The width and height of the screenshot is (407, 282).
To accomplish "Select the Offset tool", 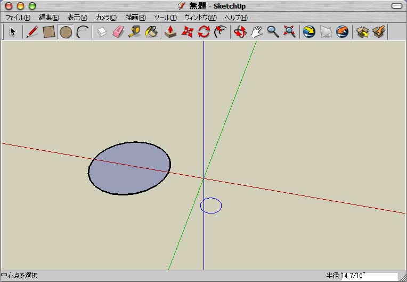I will (x=221, y=32).
